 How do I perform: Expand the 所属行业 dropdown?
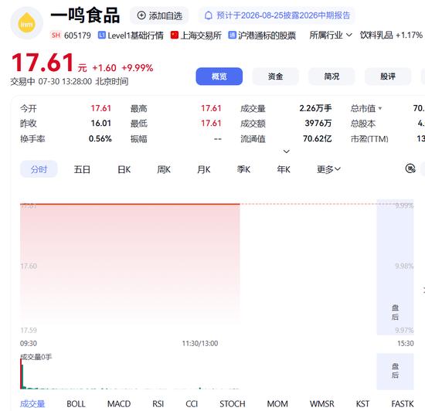click(x=331, y=36)
